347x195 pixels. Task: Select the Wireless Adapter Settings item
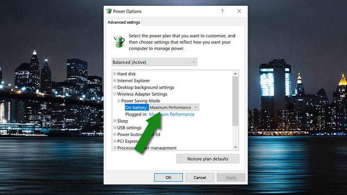(x=142, y=94)
